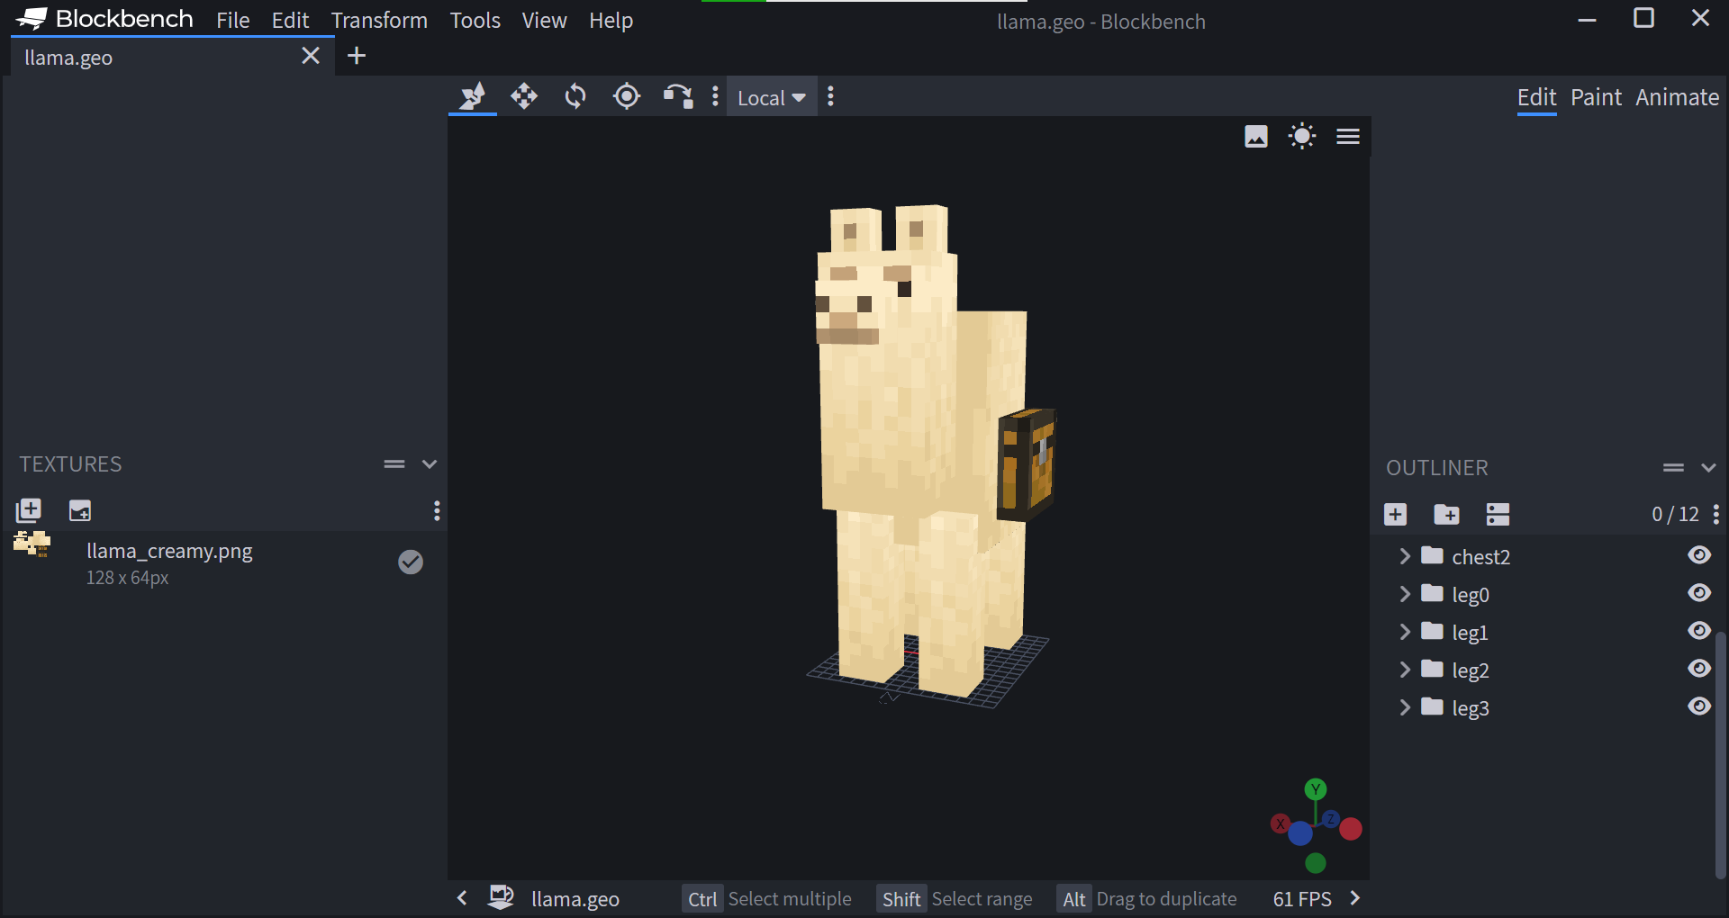
Task: Hide the leg3 group
Action: coord(1699,706)
